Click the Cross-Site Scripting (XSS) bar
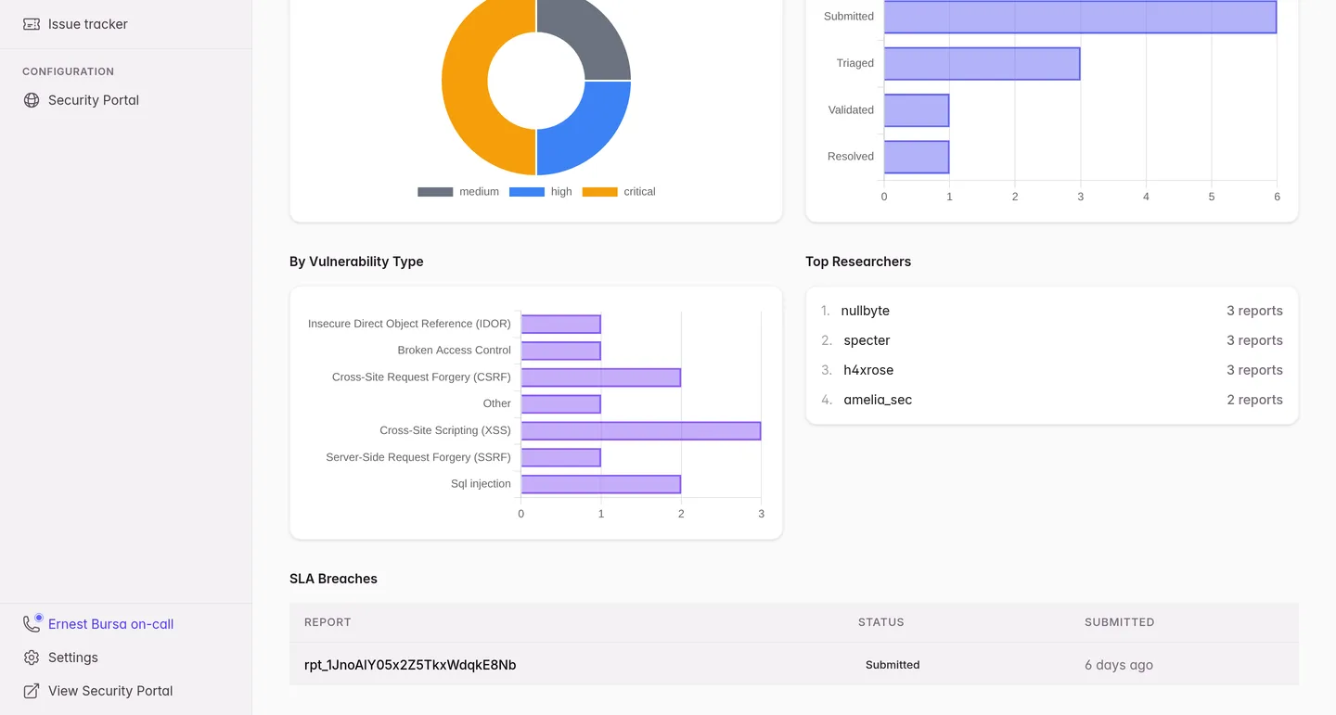Viewport: 1336px width, 715px height. [641, 430]
